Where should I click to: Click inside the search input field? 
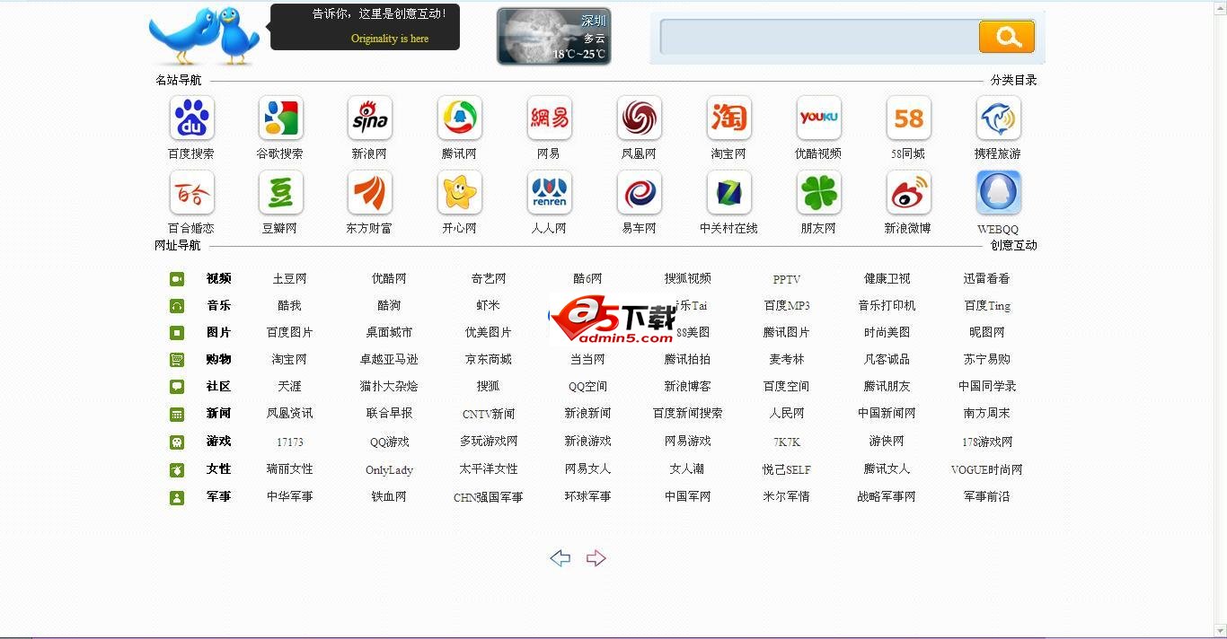[x=817, y=37]
